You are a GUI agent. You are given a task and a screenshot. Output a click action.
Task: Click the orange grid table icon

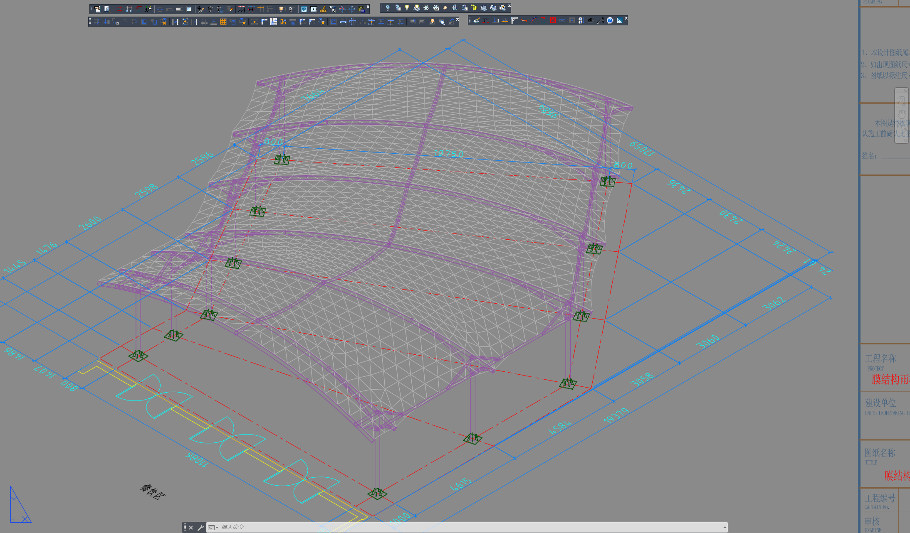coord(223,22)
